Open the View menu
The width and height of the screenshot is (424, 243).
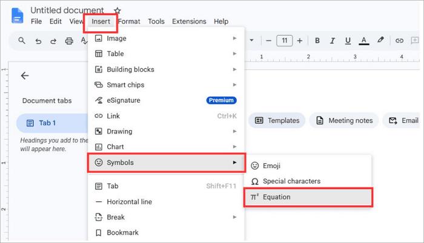(x=76, y=21)
